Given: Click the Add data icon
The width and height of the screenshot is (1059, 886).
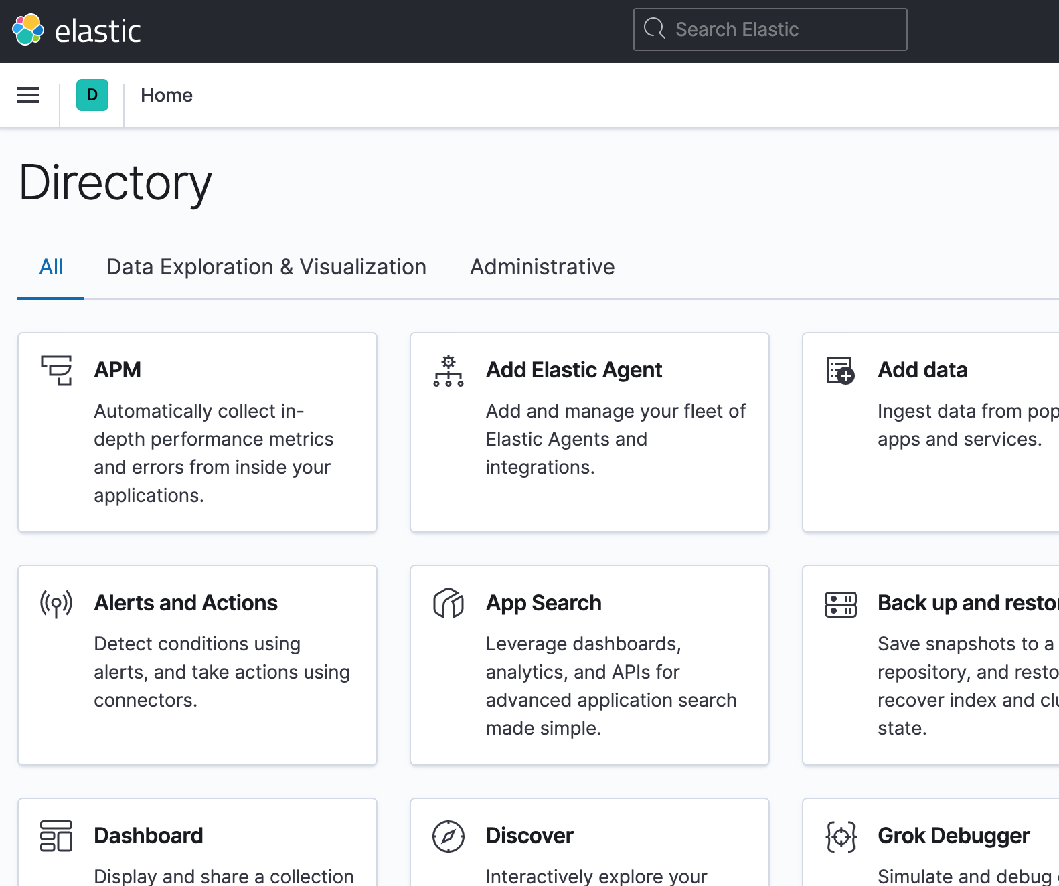Looking at the screenshot, I should pos(840,371).
